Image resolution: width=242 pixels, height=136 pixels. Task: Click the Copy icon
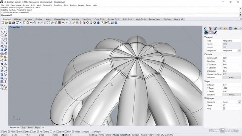point(24,23)
